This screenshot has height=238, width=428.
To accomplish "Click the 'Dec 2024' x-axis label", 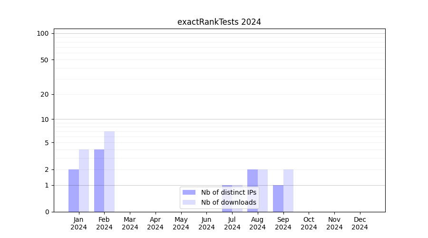I will point(360,223).
